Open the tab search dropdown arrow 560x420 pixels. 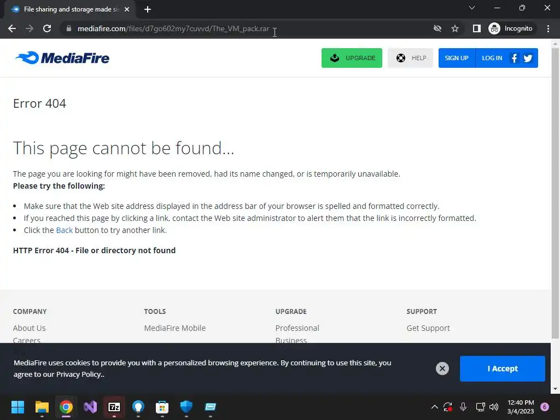pos(472,8)
